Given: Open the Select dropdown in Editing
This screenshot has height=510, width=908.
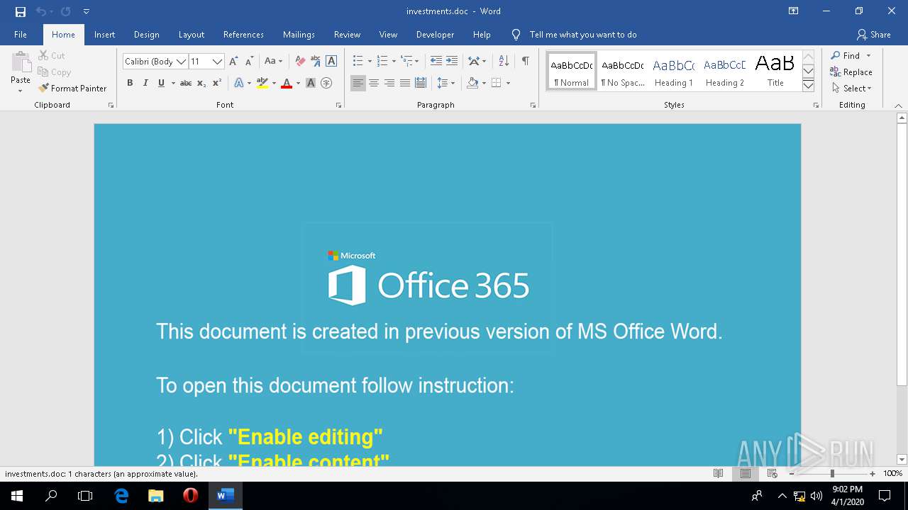Looking at the screenshot, I should pos(851,89).
